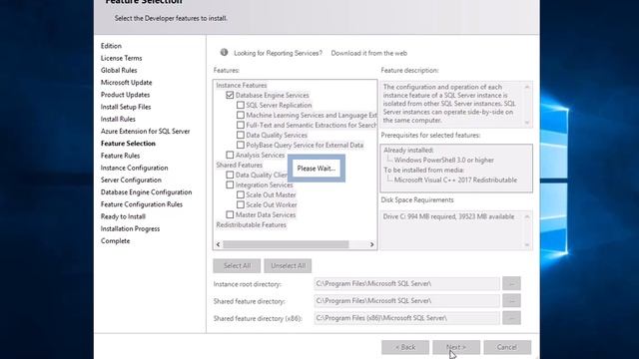639x359 pixels.
Task: Select the Microsoft Update step
Action: (x=127, y=82)
